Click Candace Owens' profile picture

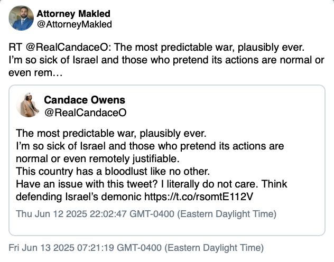pyautogui.click(x=29, y=105)
